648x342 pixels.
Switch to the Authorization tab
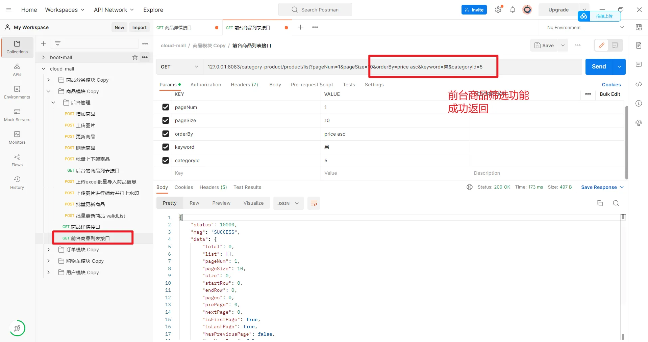(x=206, y=85)
